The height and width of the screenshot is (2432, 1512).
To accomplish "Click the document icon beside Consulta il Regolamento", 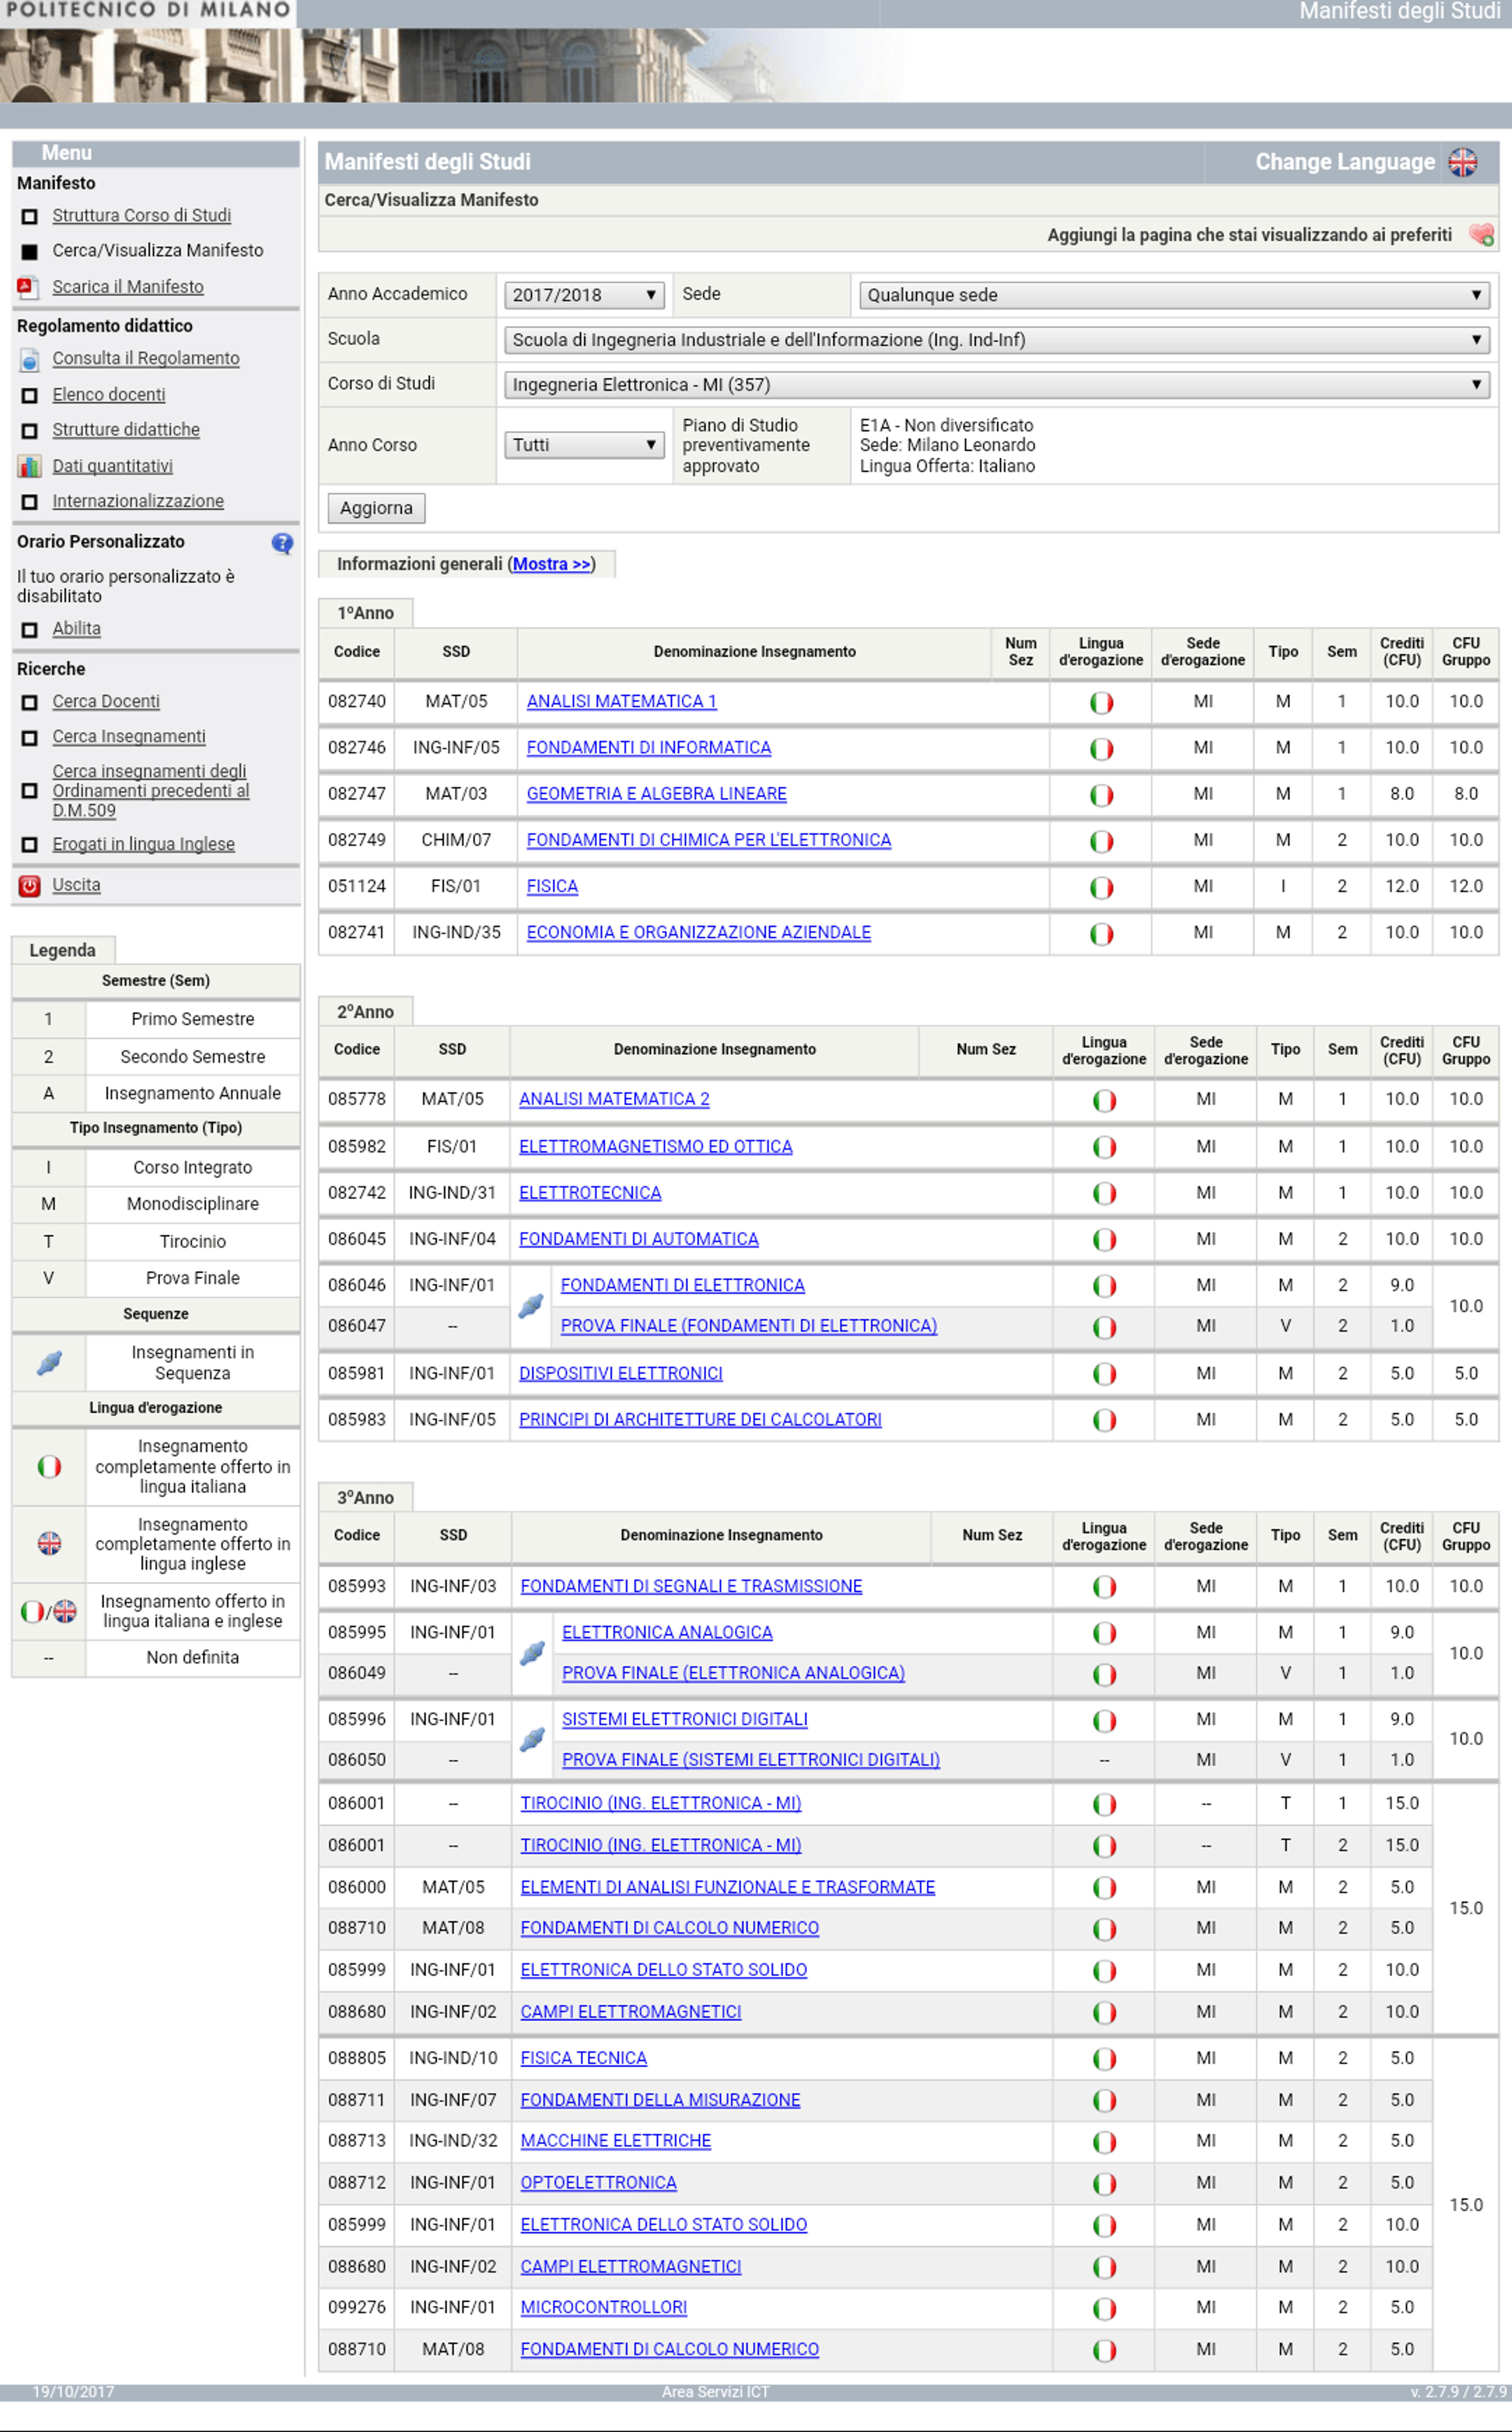I will [x=29, y=359].
